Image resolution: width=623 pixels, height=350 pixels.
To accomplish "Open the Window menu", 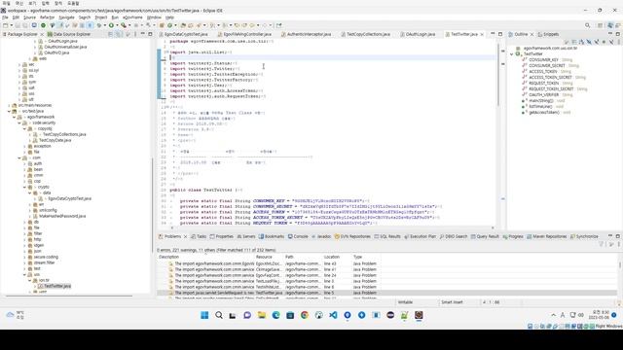I will 154,17.
